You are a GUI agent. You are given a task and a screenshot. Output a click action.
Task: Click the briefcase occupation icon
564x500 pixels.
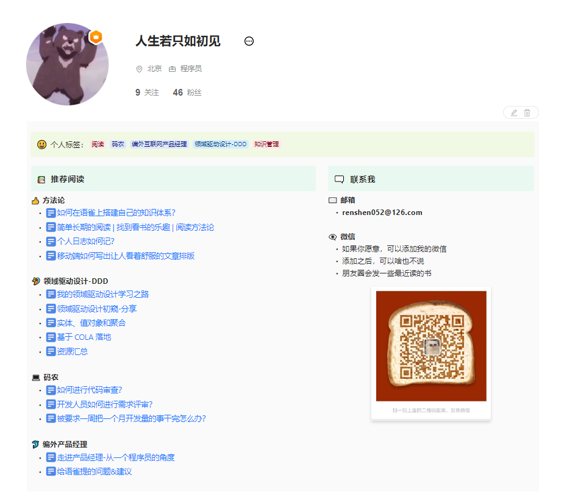(x=173, y=69)
